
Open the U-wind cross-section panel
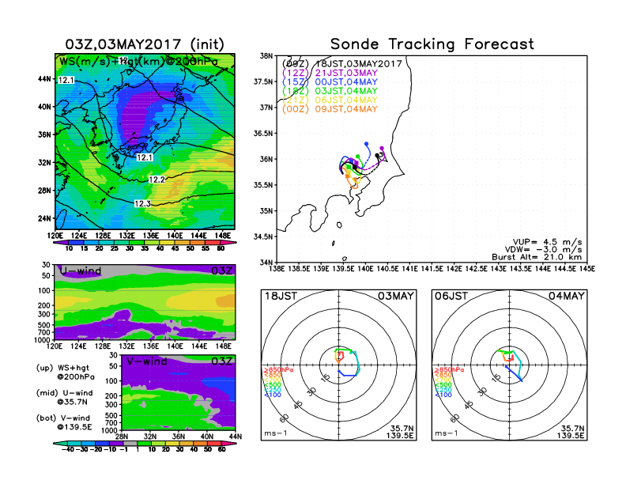[145, 302]
